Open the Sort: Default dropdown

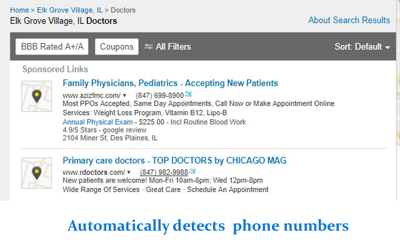[x=362, y=47]
